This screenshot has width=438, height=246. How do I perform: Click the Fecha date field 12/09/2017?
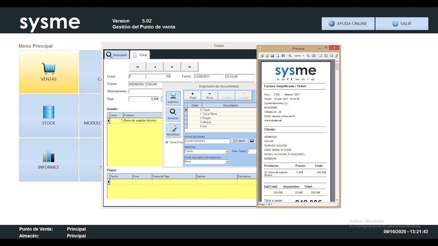(209, 77)
